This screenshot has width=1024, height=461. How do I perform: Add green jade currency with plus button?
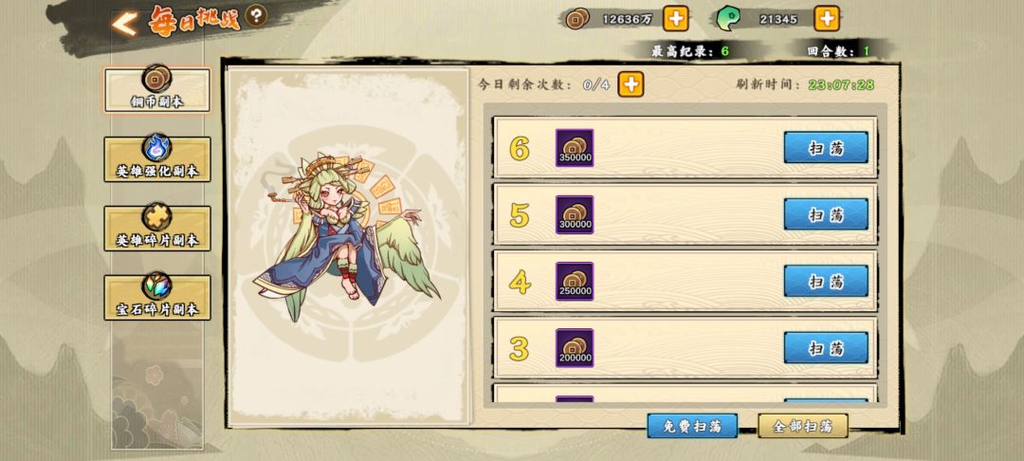[827, 19]
